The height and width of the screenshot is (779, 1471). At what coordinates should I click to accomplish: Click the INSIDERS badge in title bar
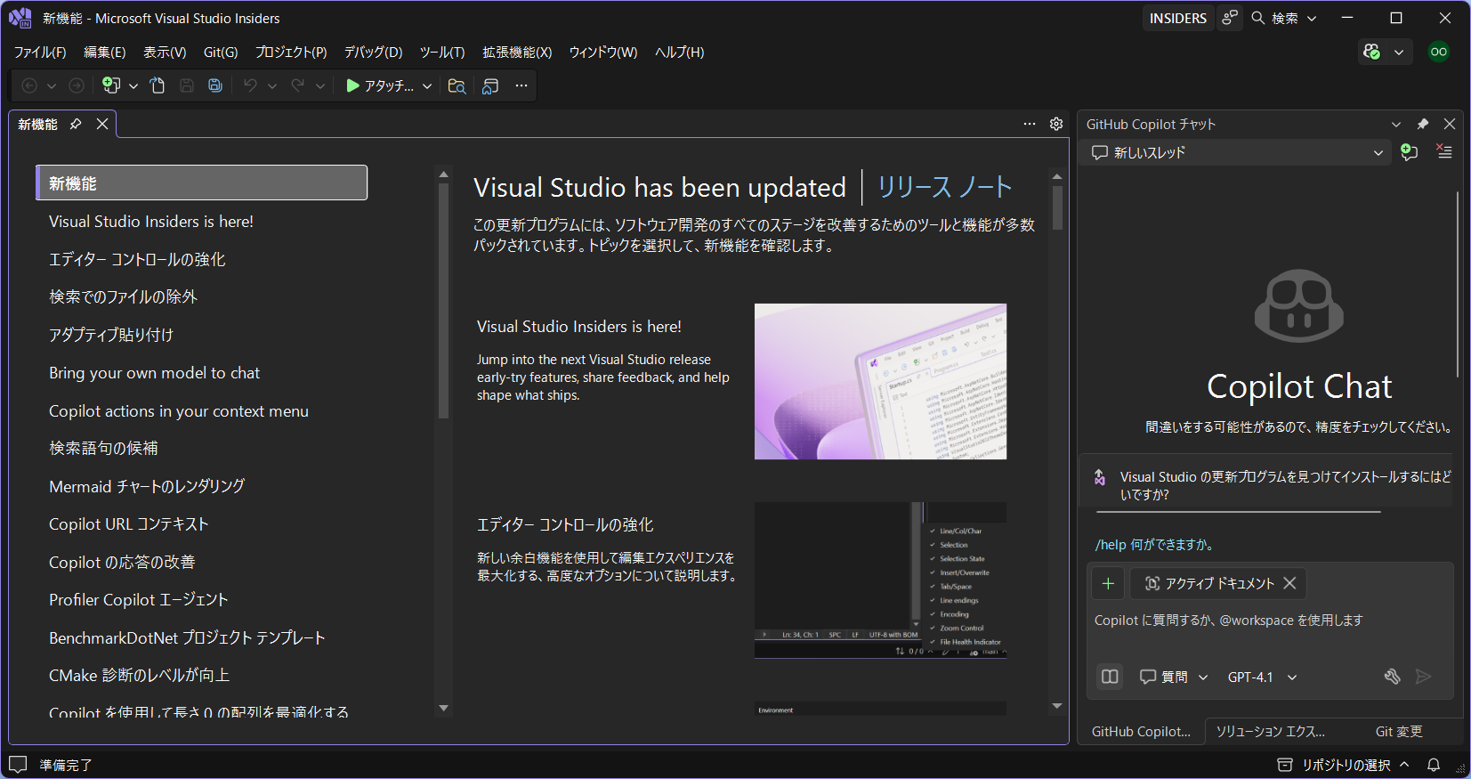click(x=1178, y=18)
